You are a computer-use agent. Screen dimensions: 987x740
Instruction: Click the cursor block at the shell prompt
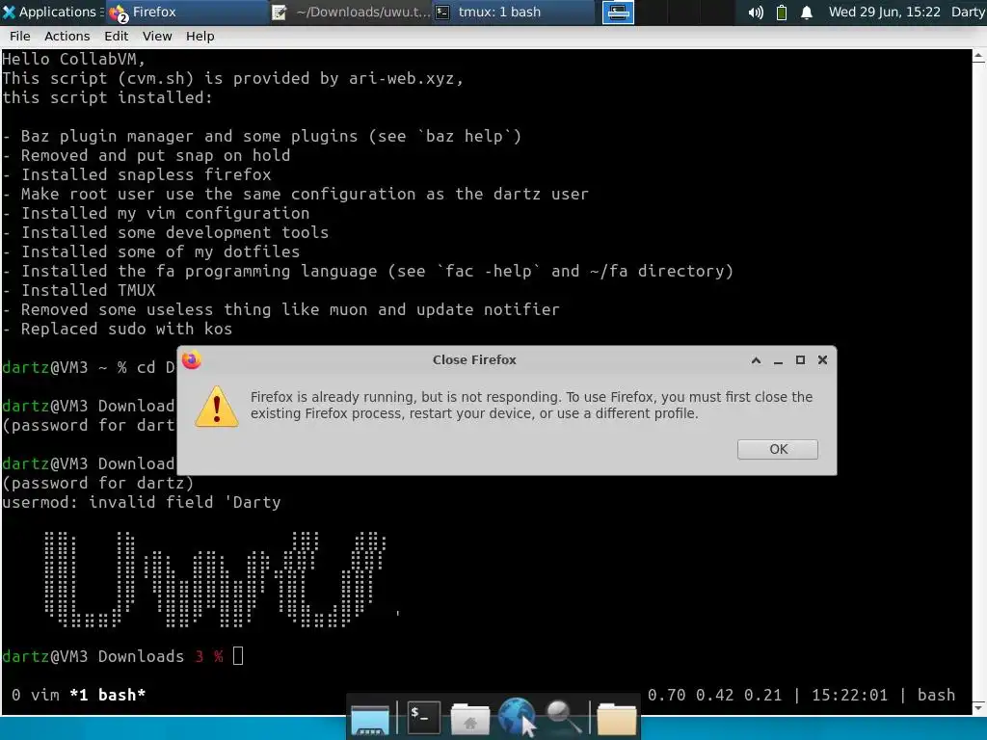[238, 655]
